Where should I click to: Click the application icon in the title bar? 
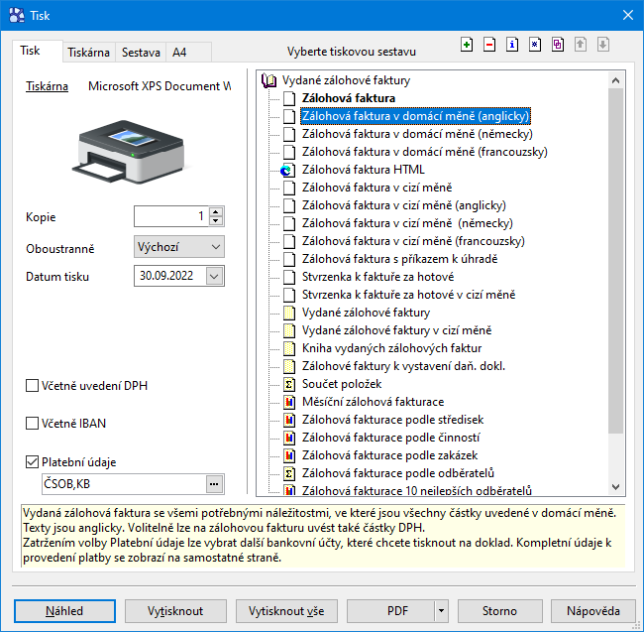(17, 16)
